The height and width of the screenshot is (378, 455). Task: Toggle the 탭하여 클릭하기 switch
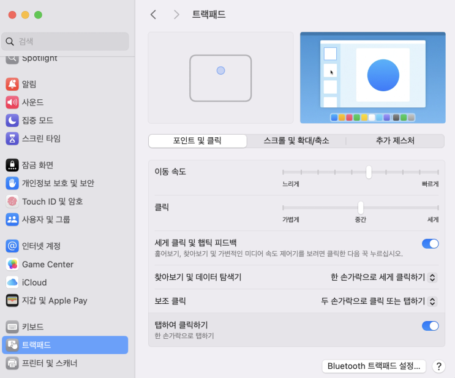430,326
